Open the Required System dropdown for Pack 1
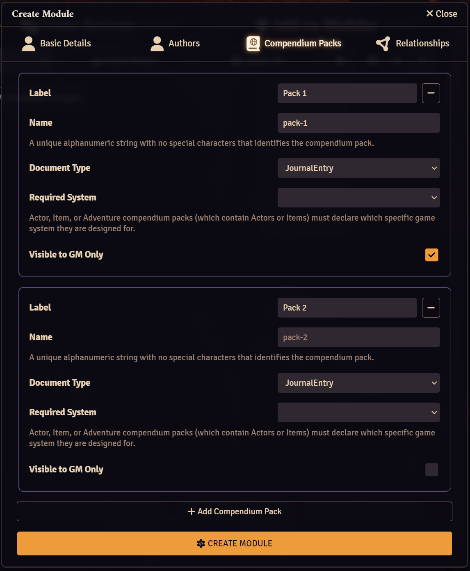Screen dimensions: 470x571 [x=358, y=198]
